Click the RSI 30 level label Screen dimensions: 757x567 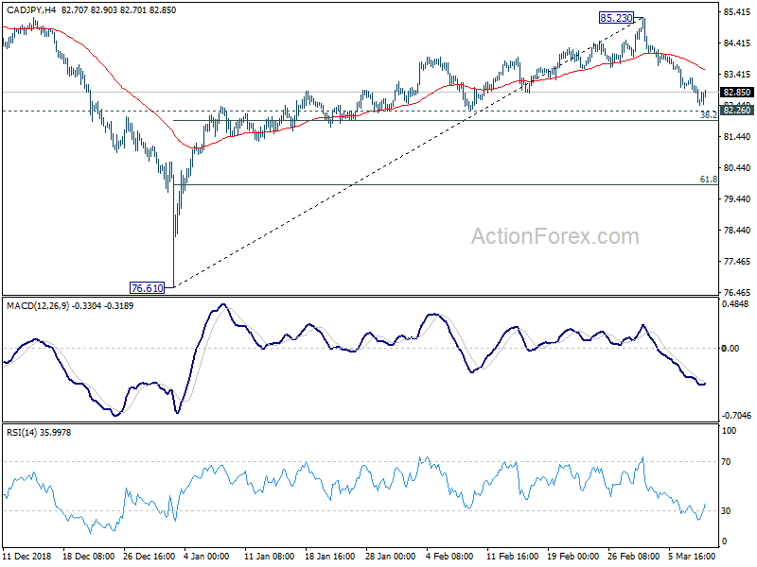coord(726,511)
